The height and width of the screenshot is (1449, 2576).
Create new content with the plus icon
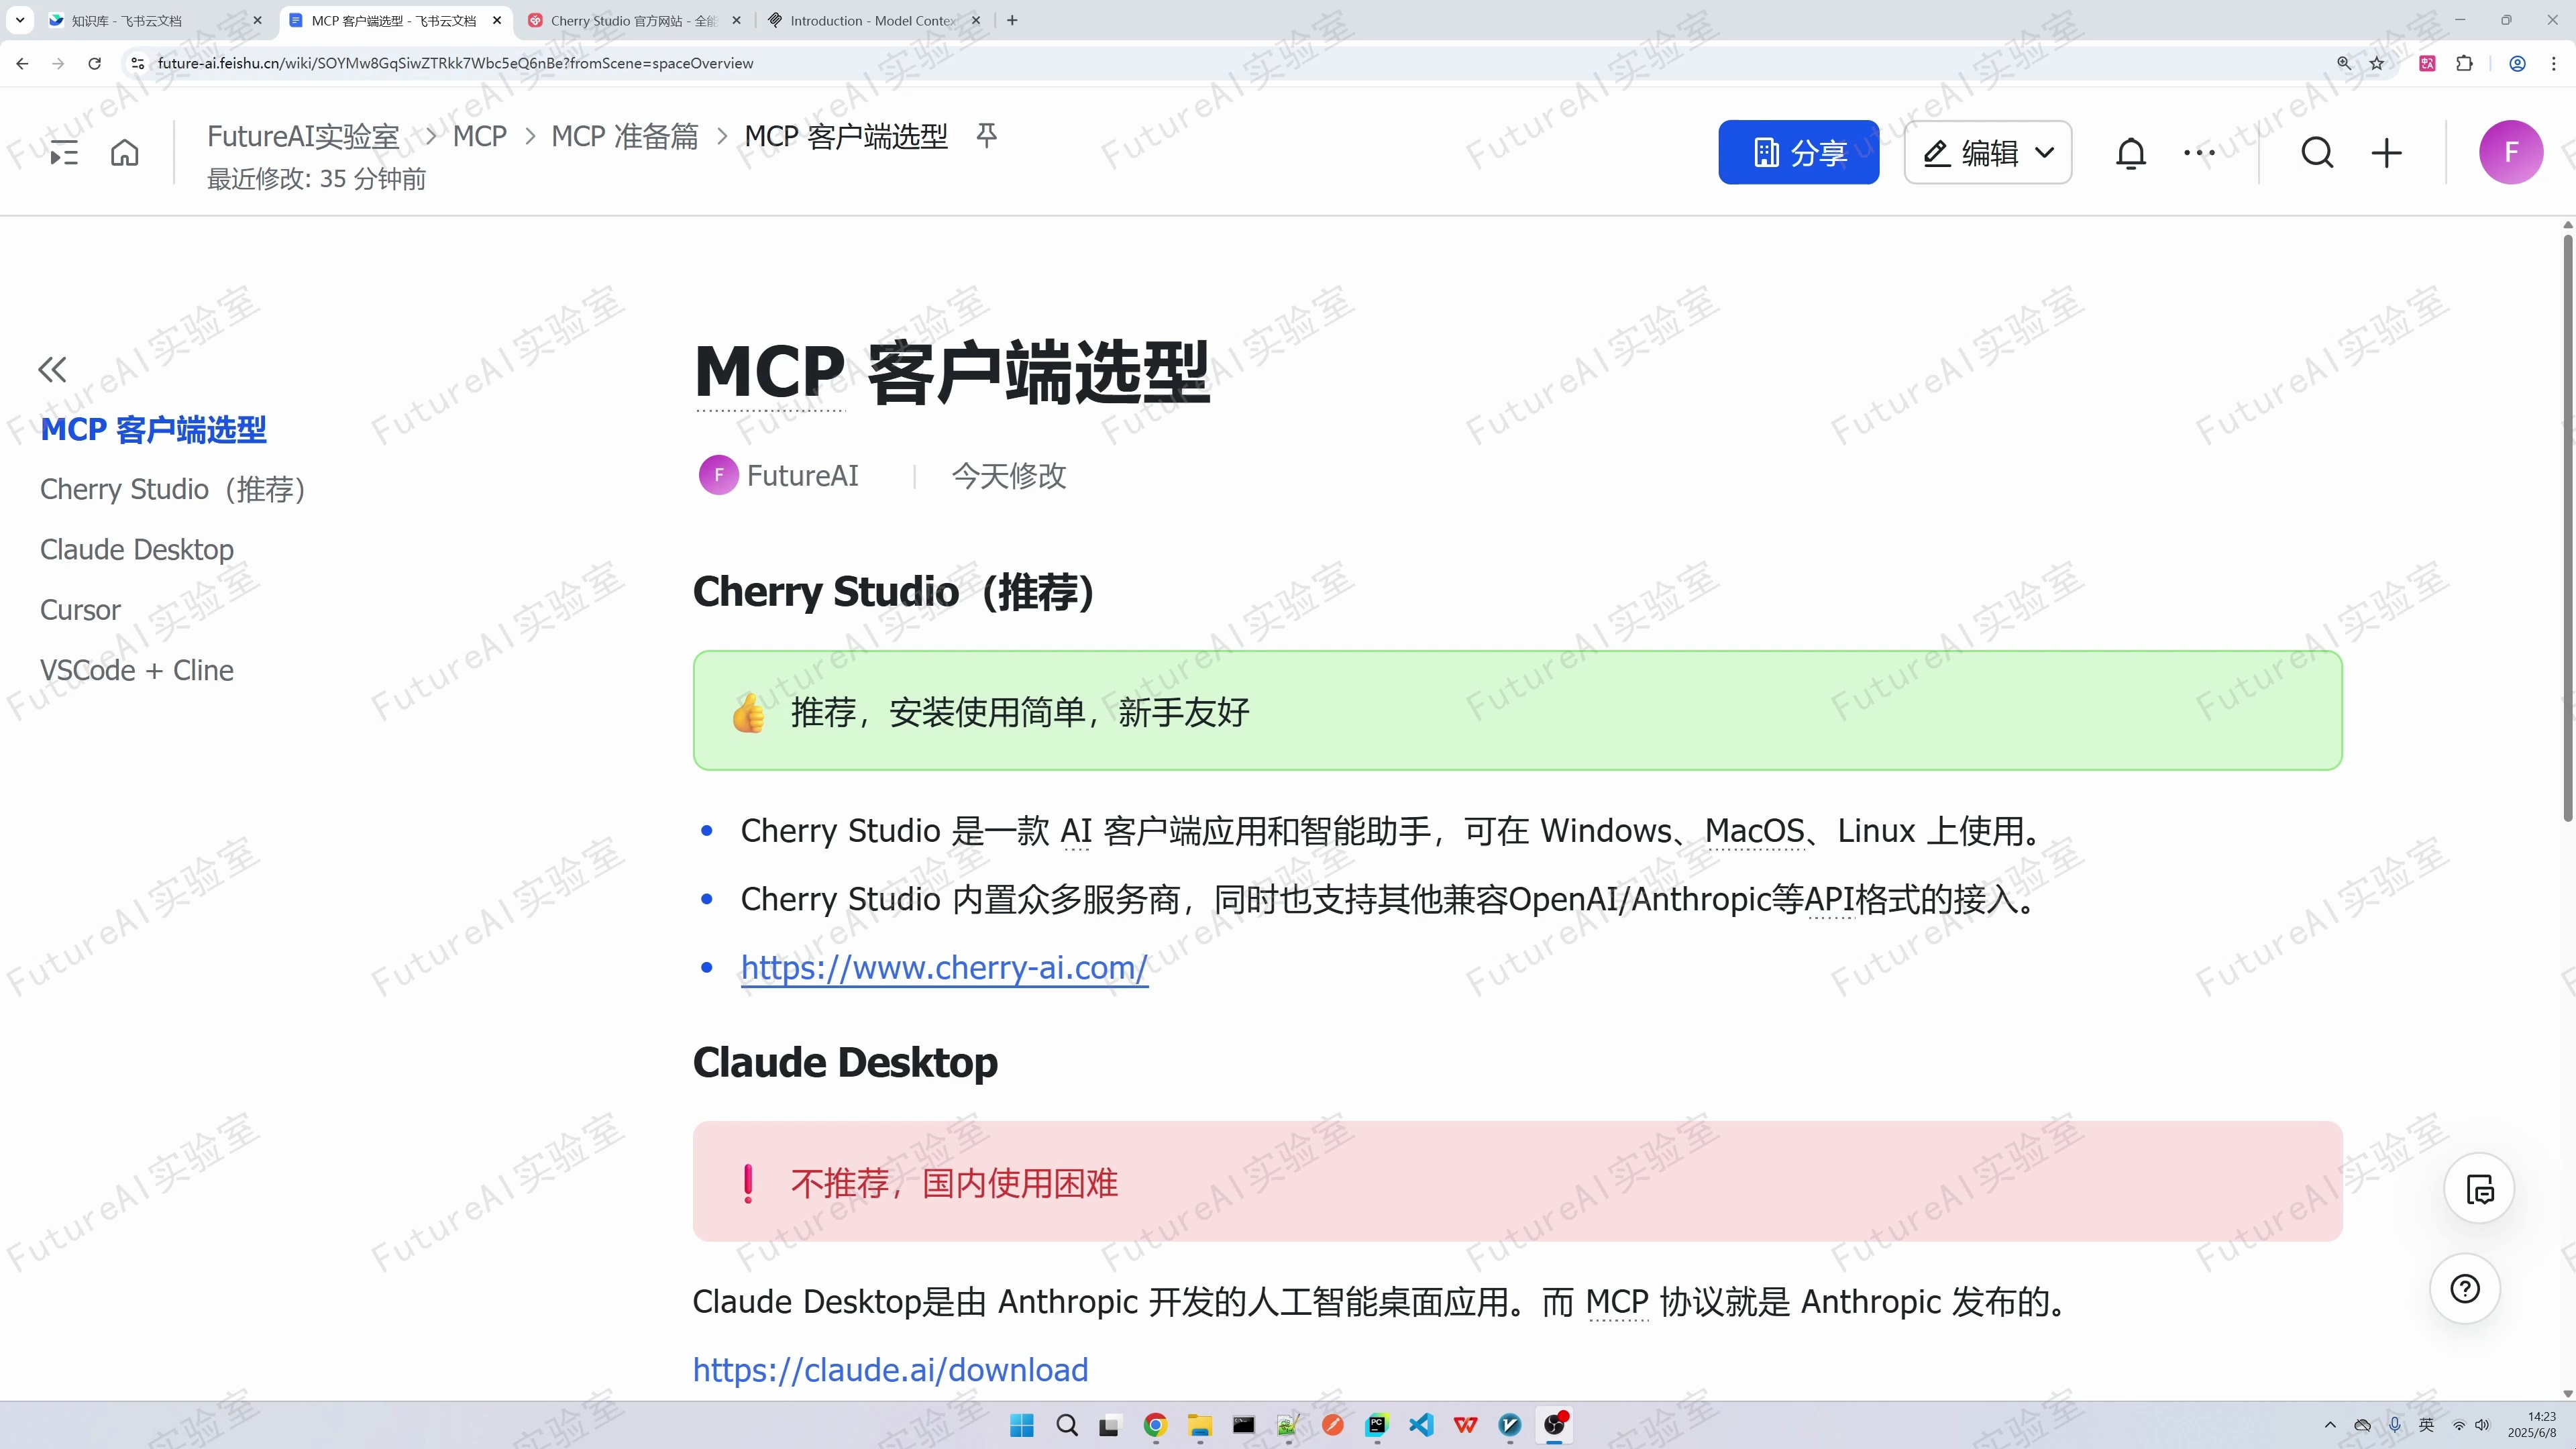point(2387,152)
